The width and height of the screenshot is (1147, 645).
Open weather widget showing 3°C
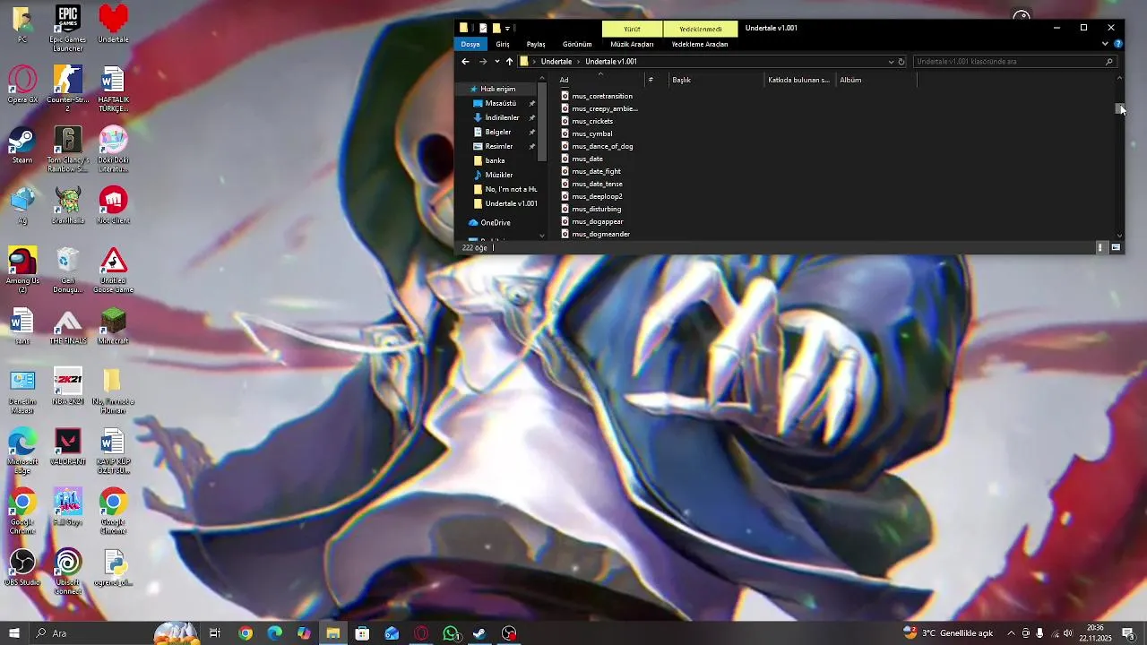948,633
